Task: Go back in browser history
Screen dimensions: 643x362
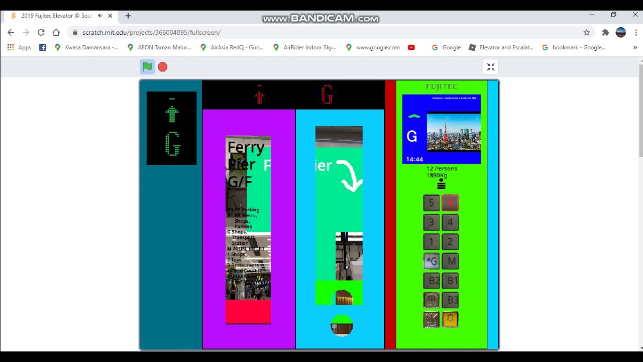Action: (x=11, y=32)
